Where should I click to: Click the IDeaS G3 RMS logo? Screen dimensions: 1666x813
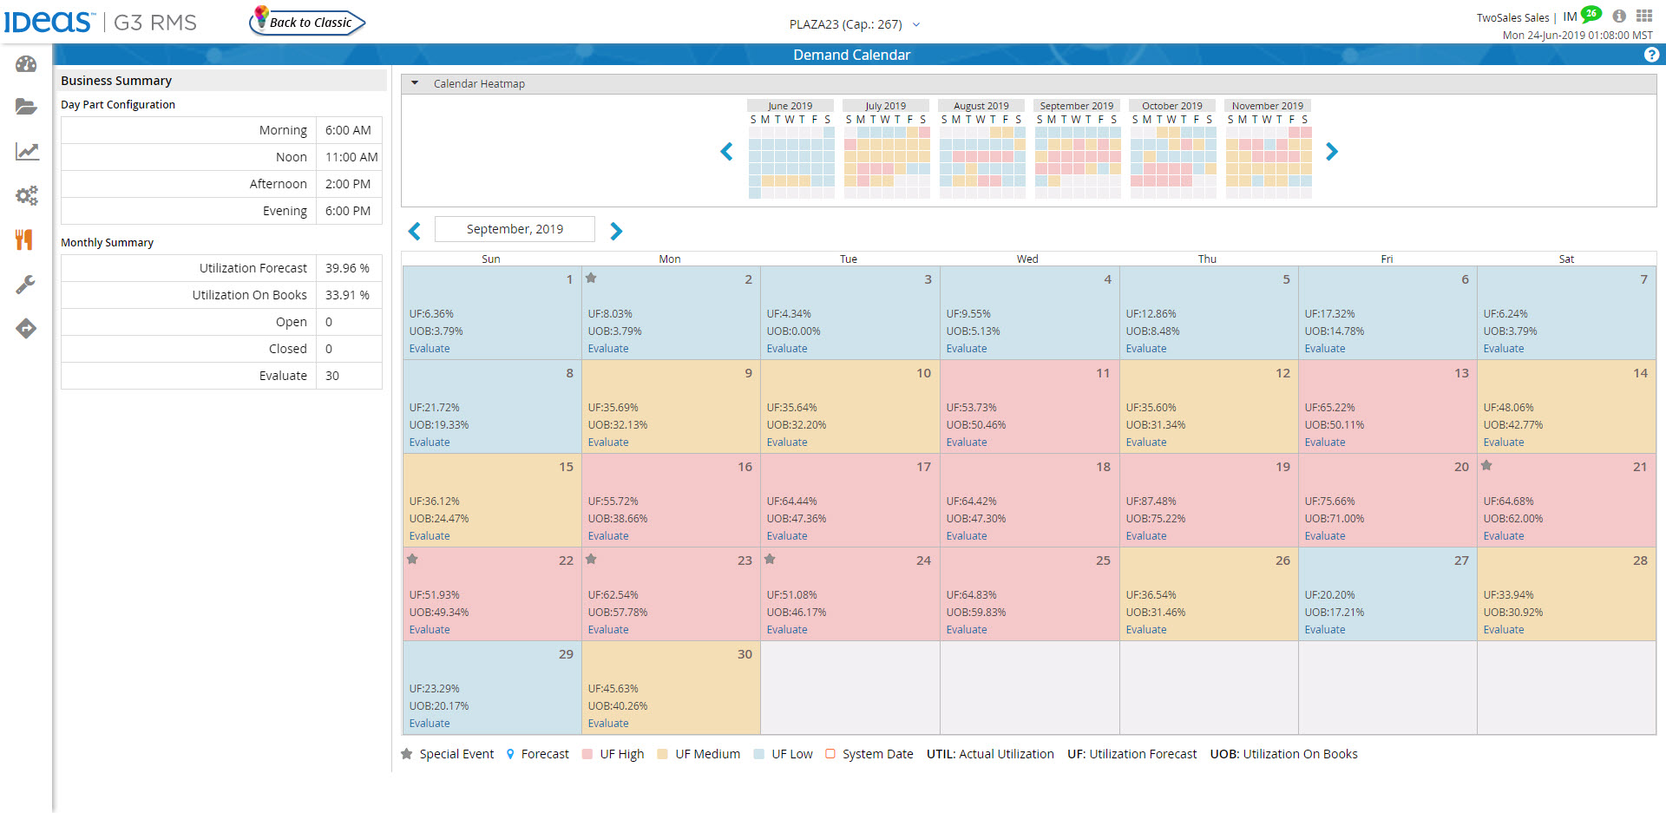click(x=101, y=22)
